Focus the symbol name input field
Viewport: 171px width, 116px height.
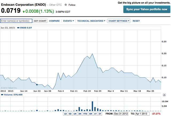pos(16,21)
